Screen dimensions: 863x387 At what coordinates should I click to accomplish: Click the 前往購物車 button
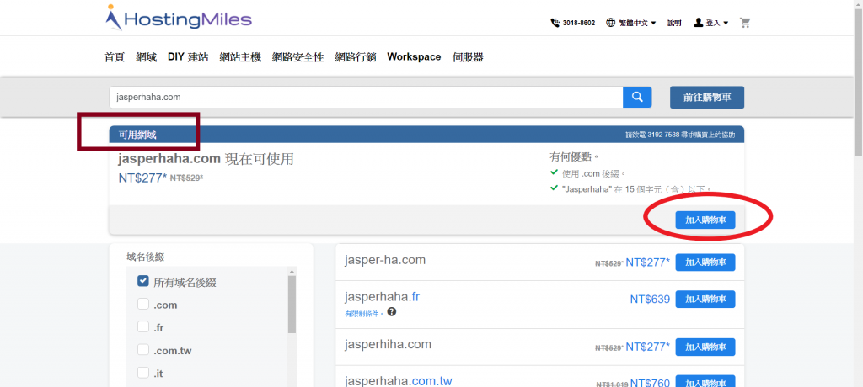click(x=707, y=98)
